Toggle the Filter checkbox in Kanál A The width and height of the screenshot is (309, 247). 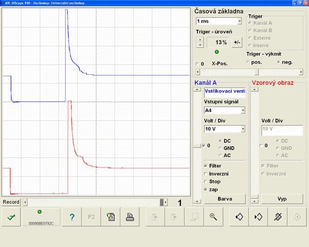(206, 166)
